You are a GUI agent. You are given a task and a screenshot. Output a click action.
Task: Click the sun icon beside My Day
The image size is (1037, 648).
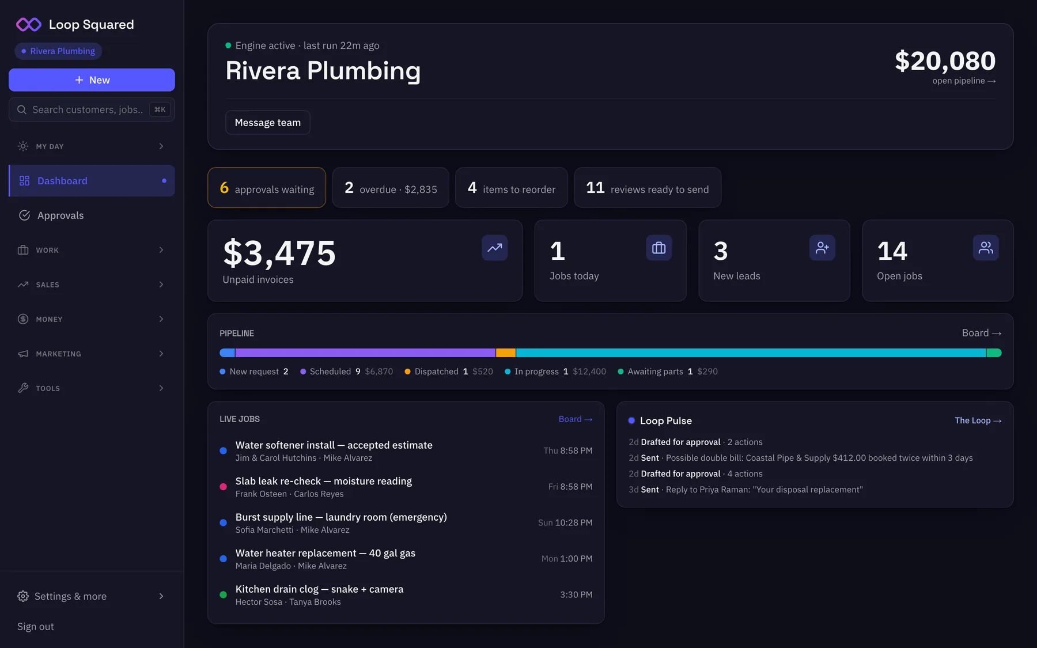pyautogui.click(x=23, y=146)
